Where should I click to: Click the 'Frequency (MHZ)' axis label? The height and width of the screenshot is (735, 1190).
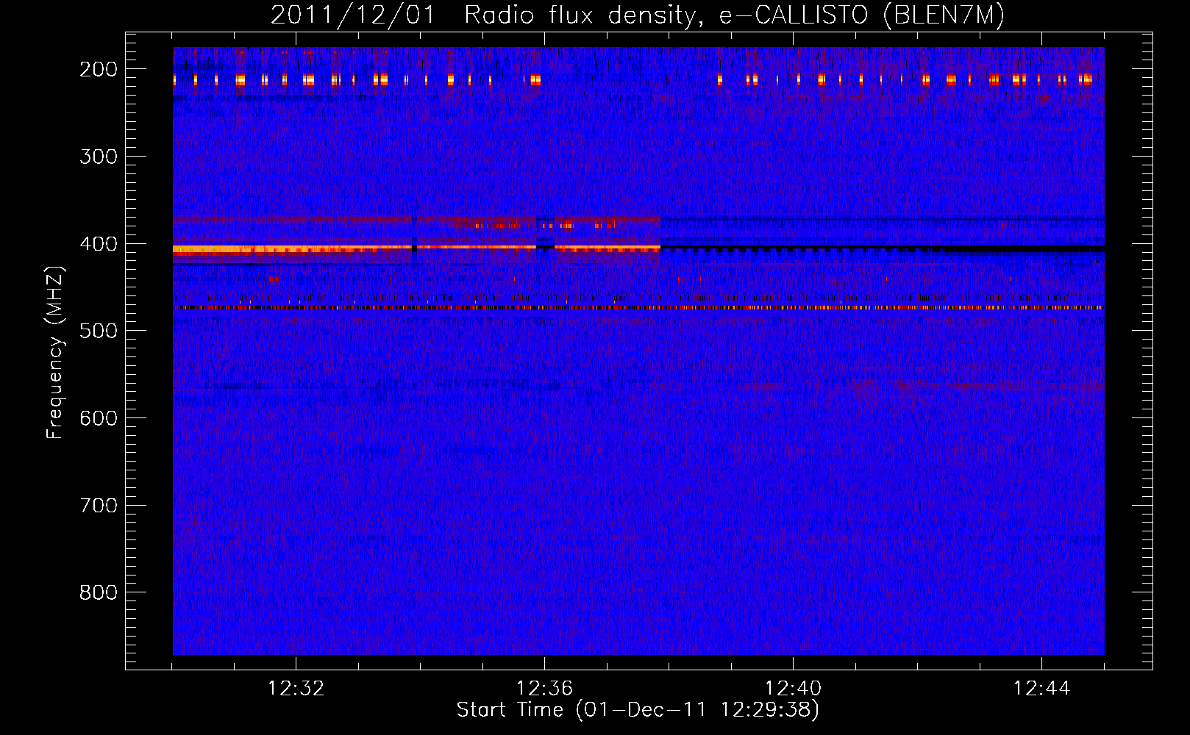(x=55, y=353)
